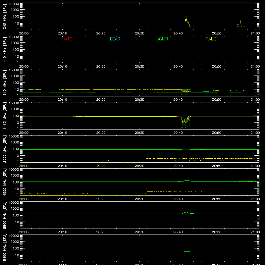Screen dimensions: 265x265
Task: Click the 100 y-axis label of 15400 MHz panel
Action: pyautogui.click(x=16, y=248)
